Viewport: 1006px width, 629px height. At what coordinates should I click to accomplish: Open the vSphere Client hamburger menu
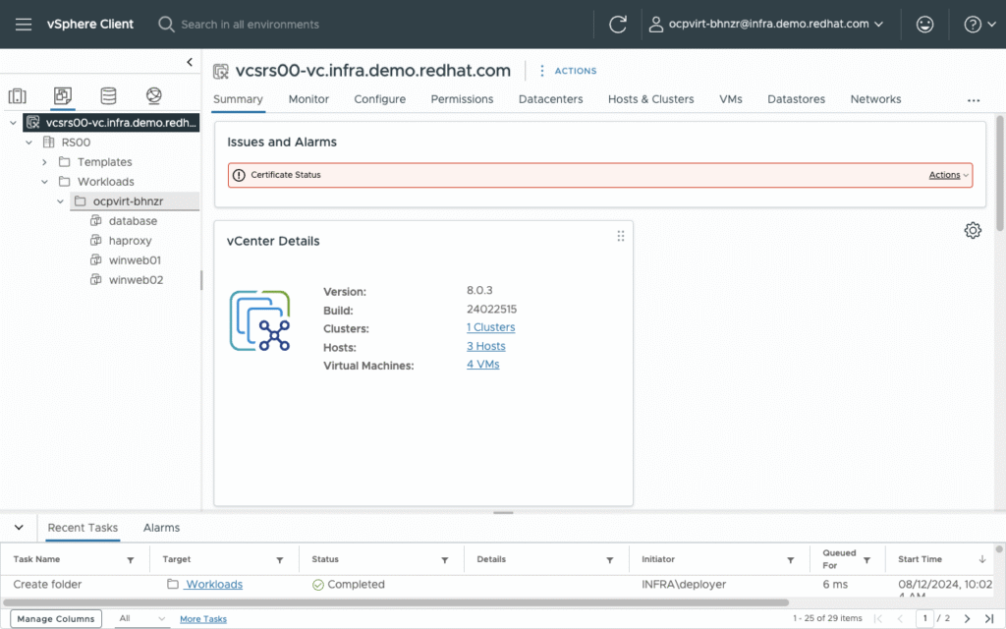pos(24,24)
